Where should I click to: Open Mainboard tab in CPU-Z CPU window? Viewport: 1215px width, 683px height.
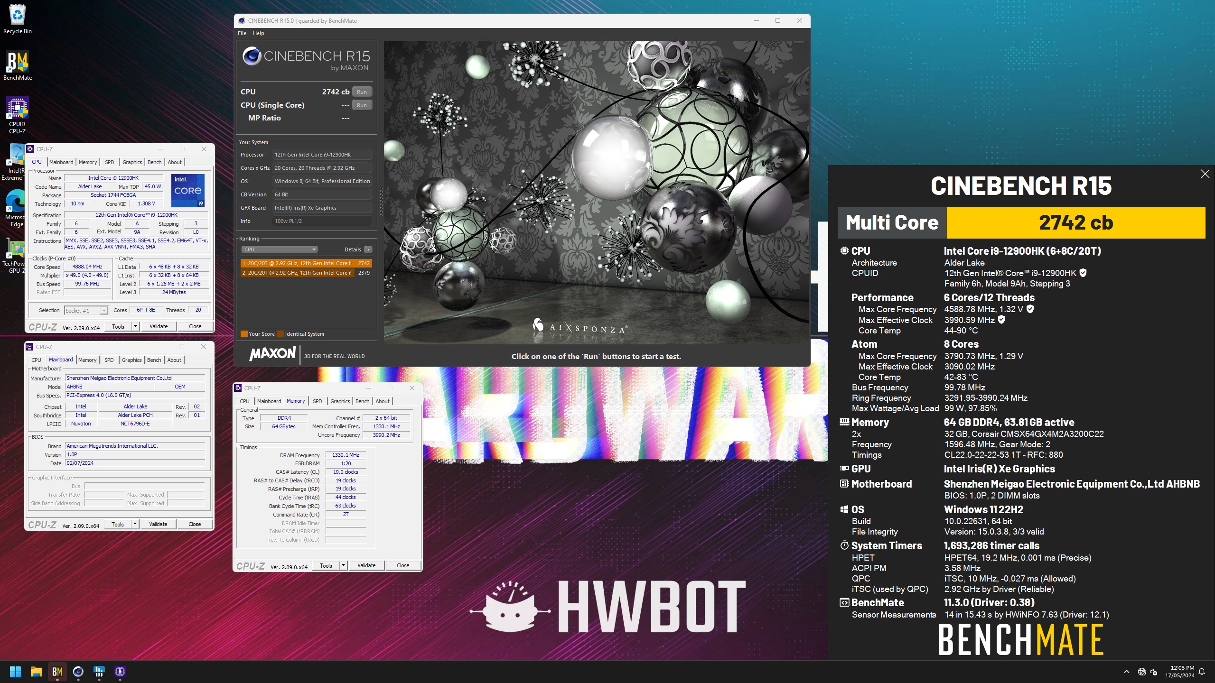[x=61, y=162]
